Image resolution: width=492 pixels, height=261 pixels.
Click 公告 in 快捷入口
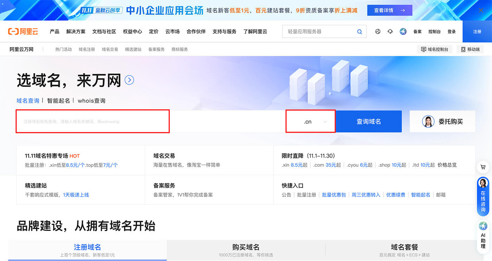pos(286,195)
